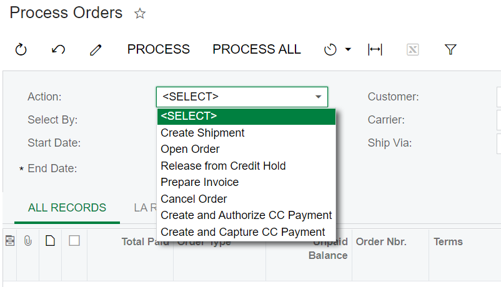Sort by the Order Nbr. column header
The image size is (501, 287).
pos(381,241)
